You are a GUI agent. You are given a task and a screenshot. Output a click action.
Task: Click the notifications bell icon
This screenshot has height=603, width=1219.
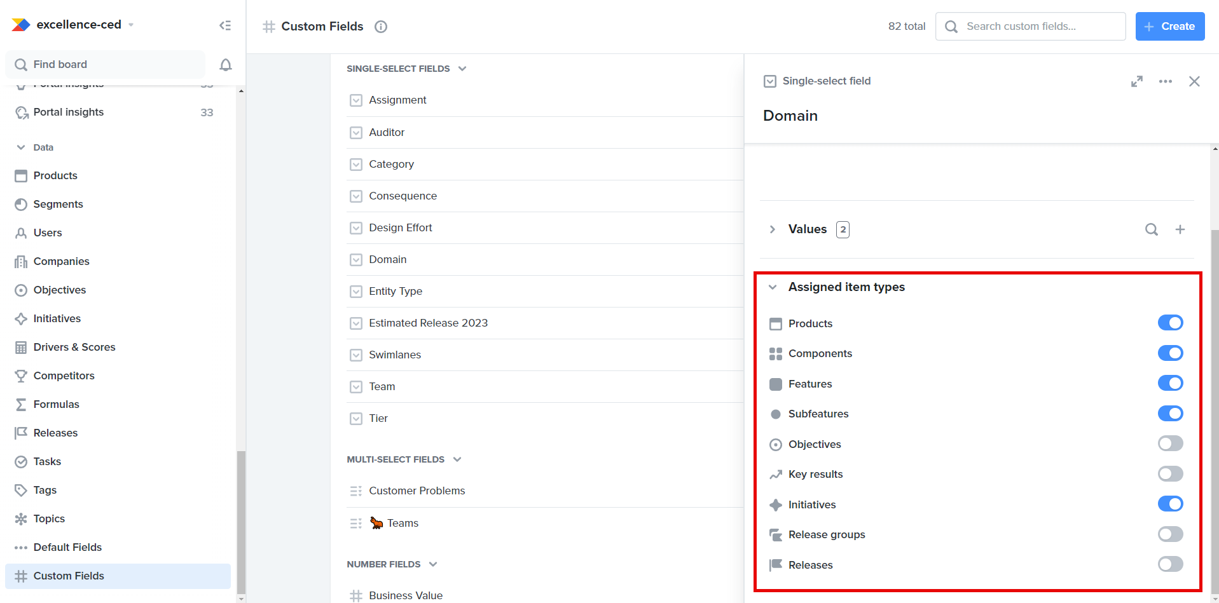click(226, 65)
